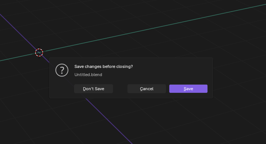Screen dimensions: 266x144
Task: Click the underlined D in Don't Save
Action: 84,89
